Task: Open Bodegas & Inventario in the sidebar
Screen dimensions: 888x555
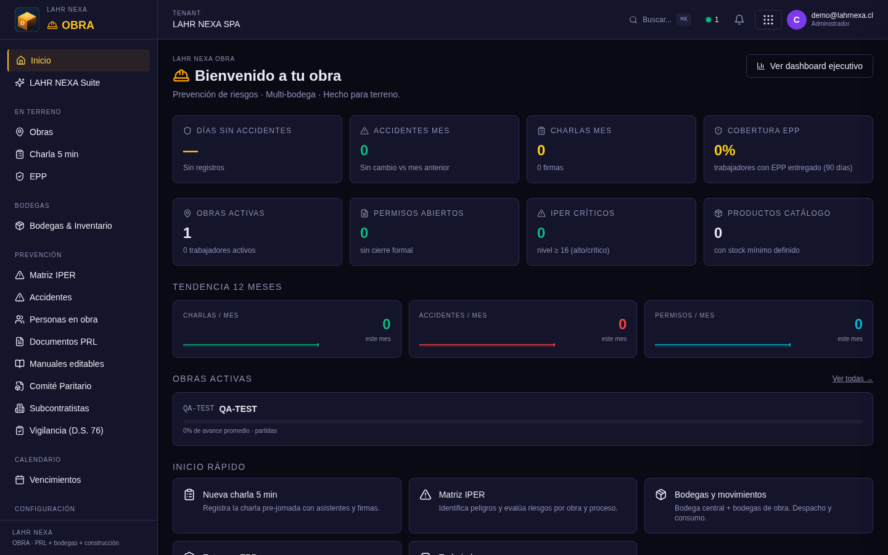Action: (x=79, y=226)
